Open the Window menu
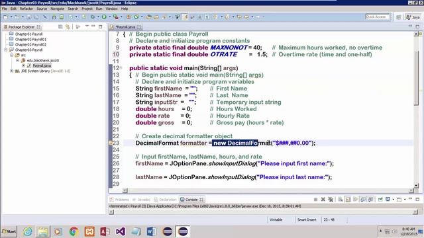424x238 pixels. [111, 9]
